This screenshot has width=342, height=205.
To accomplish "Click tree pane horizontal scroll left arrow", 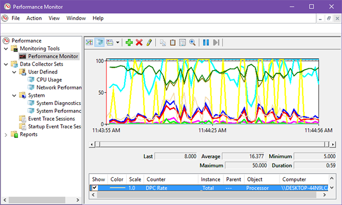I will point(5,200).
